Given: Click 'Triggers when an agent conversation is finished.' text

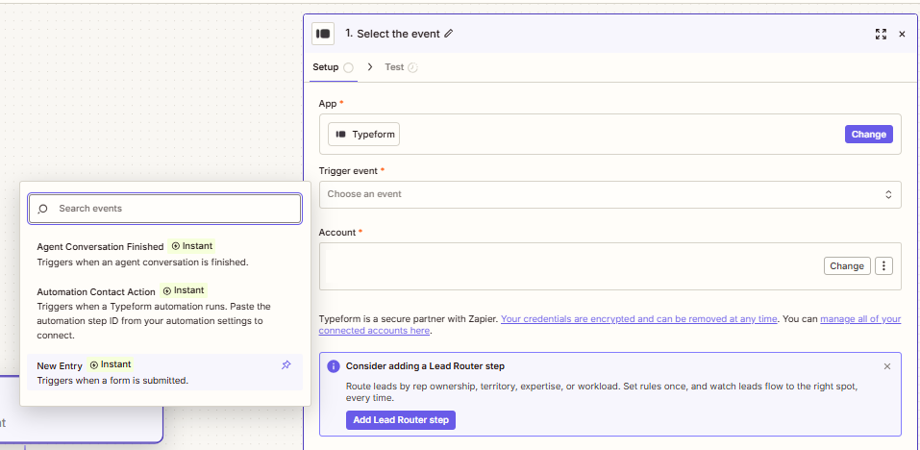Looking at the screenshot, I should click(x=142, y=262).
